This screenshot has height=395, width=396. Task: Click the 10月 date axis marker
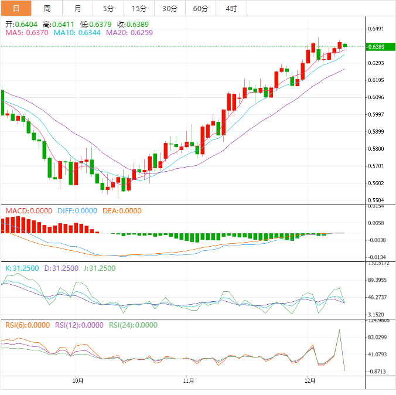tap(77, 381)
